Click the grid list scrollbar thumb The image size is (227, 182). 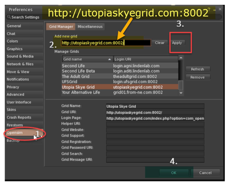coord(181,85)
